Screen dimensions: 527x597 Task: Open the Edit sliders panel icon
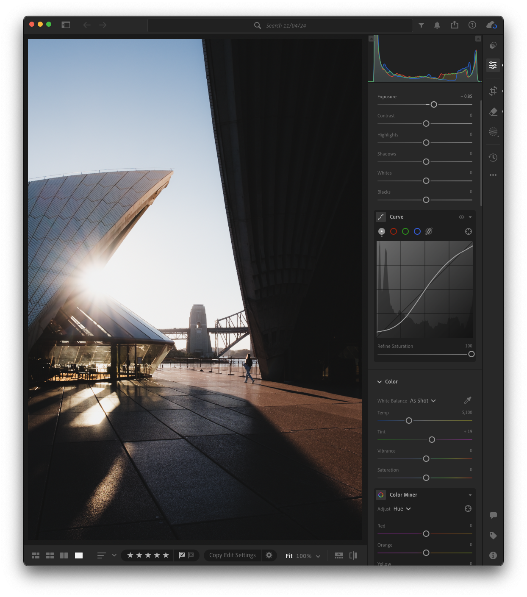tap(493, 65)
